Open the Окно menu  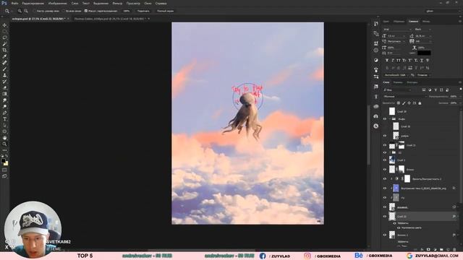click(x=148, y=4)
